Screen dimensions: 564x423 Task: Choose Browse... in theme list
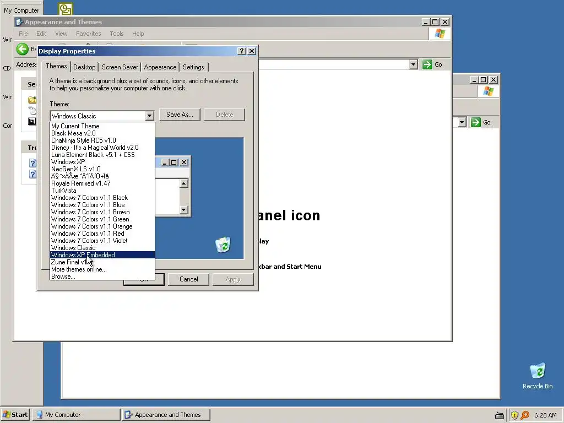click(102, 276)
